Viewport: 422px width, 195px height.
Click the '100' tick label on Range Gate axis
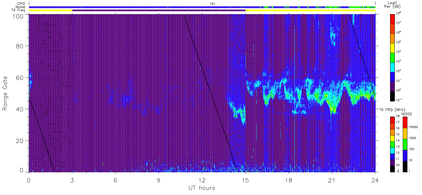tap(19, 16)
